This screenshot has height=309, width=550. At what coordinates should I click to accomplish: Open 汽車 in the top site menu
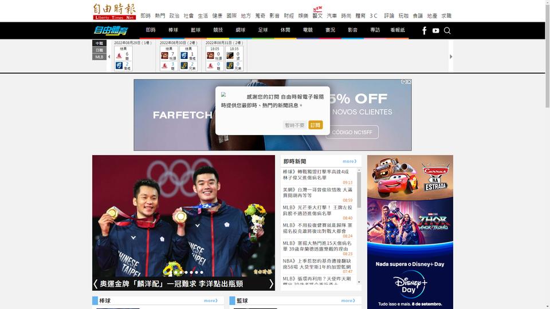point(332,16)
